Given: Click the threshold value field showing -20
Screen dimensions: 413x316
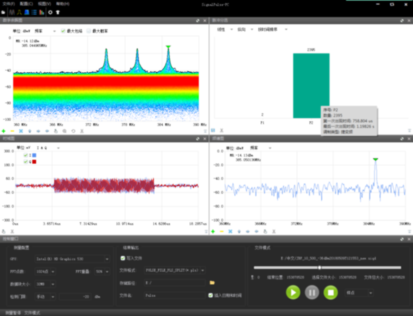Looking at the screenshot, I should tap(75, 297).
